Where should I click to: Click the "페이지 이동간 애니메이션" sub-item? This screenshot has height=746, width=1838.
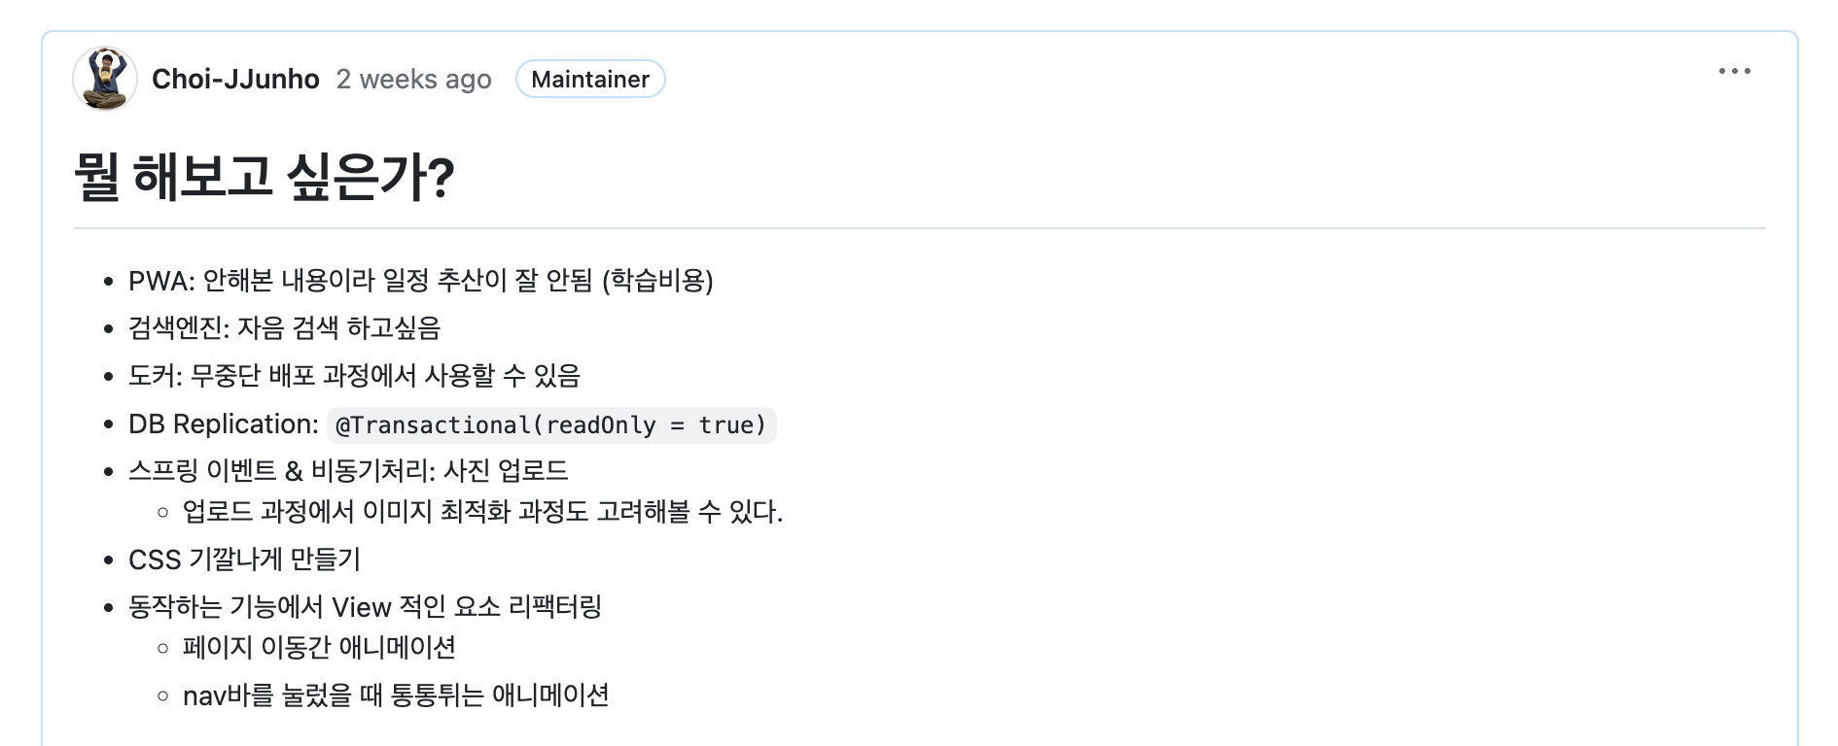coord(319,648)
